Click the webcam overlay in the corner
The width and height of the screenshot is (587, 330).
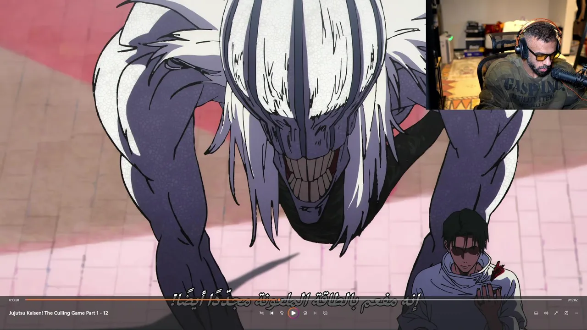click(x=507, y=55)
